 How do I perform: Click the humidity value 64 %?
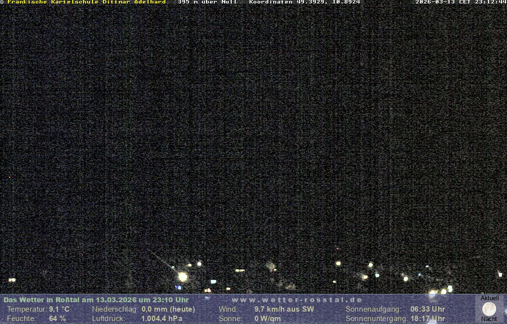coord(57,319)
